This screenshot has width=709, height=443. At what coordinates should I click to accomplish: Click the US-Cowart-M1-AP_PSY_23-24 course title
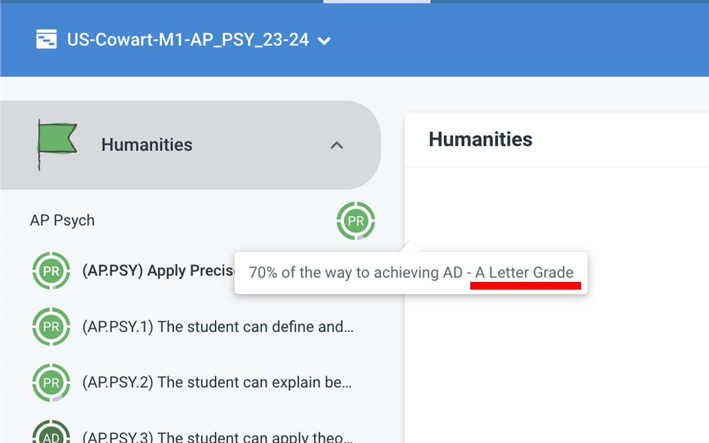[188, 40]
